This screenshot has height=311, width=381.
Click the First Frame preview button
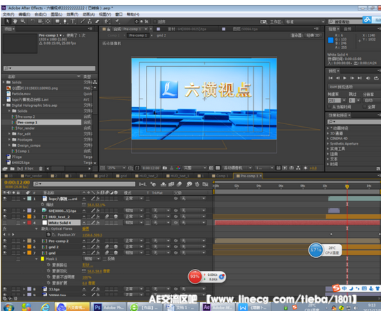pos(331,78)
